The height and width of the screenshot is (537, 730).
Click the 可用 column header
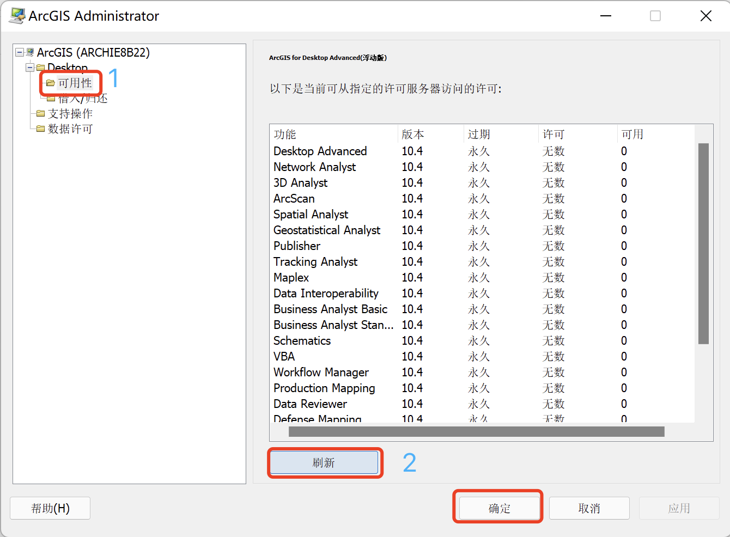point(656,134)
